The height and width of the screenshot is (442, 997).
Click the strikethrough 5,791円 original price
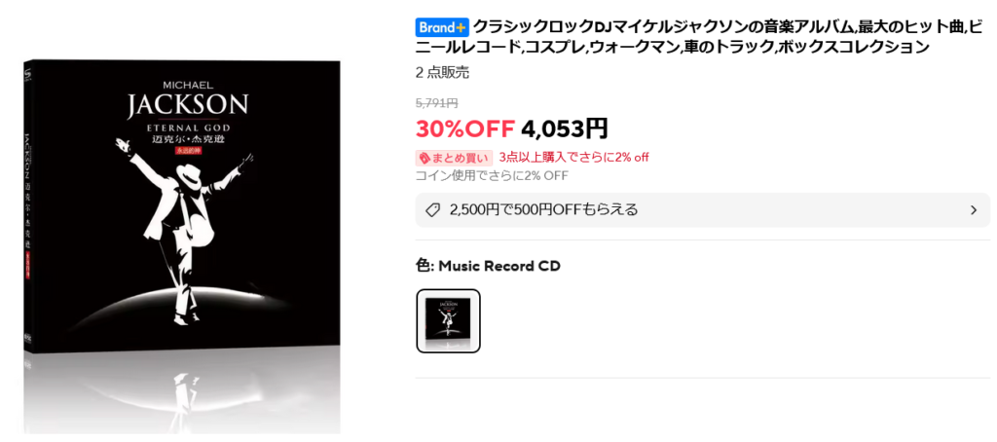click(x=437, y=103)
